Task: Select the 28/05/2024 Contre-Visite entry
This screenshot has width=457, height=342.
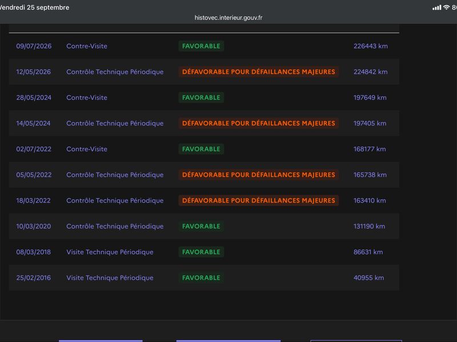Action: [x=204, y=97]
